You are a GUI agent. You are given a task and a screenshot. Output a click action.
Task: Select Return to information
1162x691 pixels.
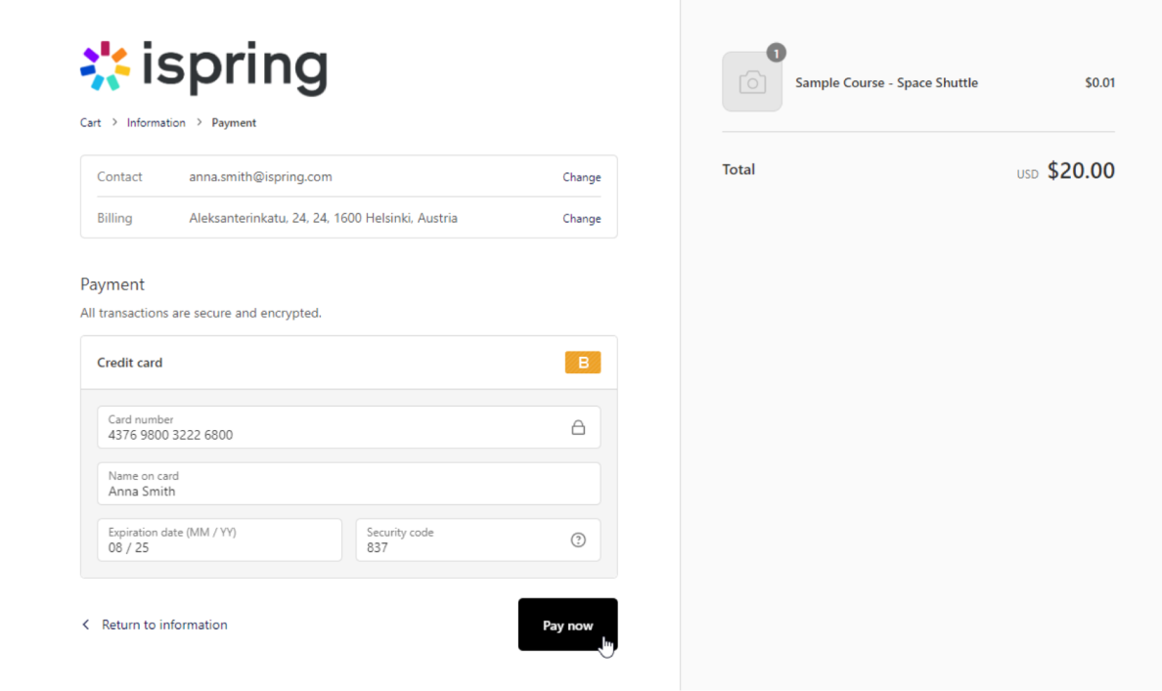click(164, 624)
